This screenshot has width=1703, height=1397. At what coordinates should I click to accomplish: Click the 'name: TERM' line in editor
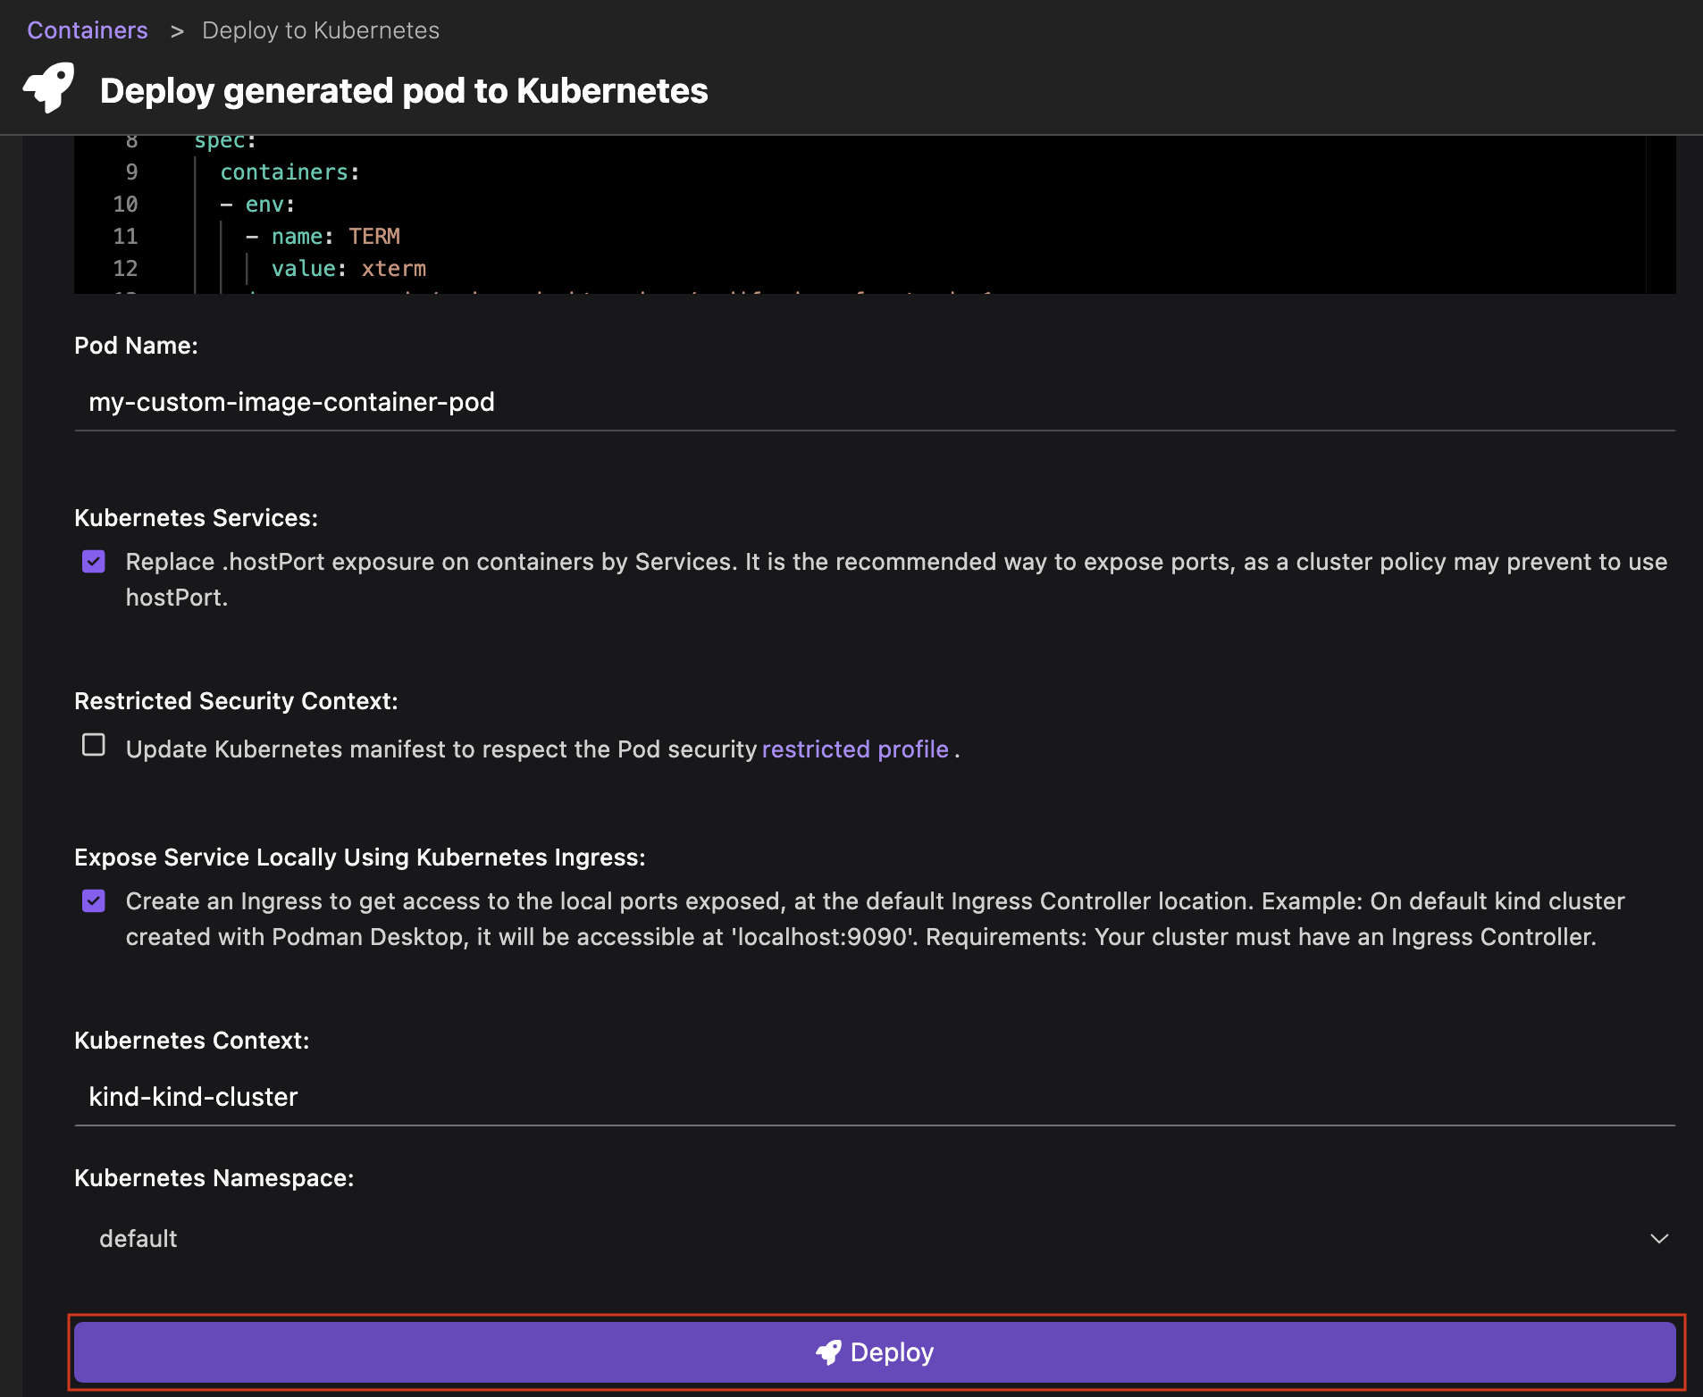click(335, 237)
